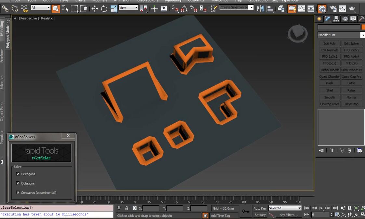Click Go to End playback button

pyautogui.click(x=335, y=208)
